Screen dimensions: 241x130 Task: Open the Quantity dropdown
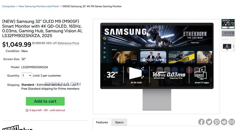[27, 75]
